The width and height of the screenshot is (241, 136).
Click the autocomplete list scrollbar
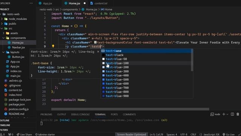[x=192, y=60]
